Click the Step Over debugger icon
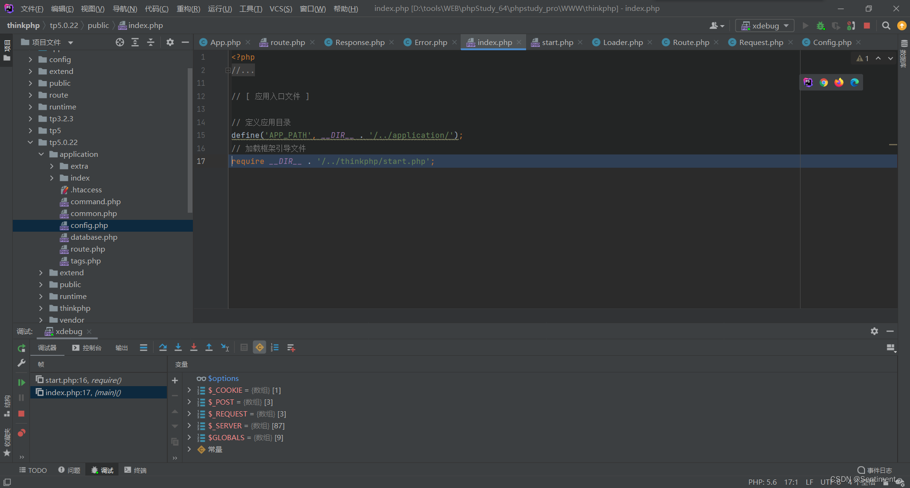910x488 pixels. [x=163, y=348]
